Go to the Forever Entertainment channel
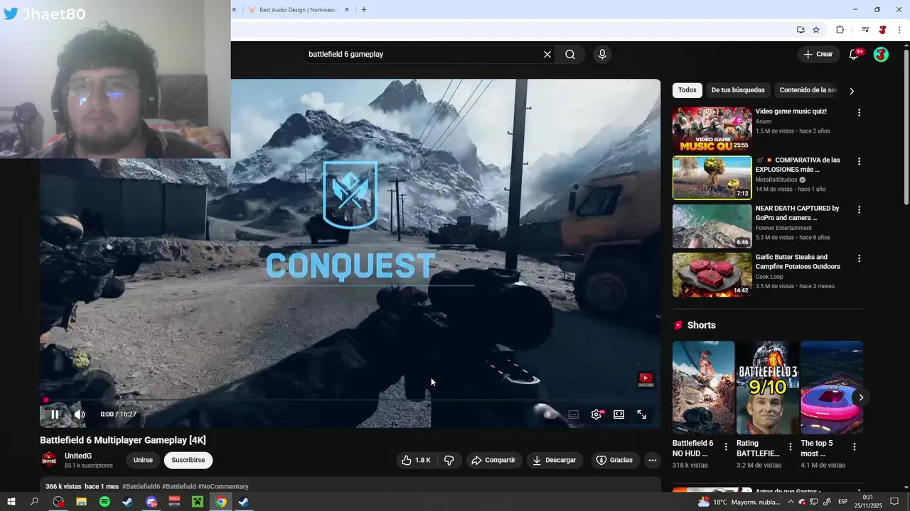Viewport: 910px width, 511px height. (x=783, y=228)
